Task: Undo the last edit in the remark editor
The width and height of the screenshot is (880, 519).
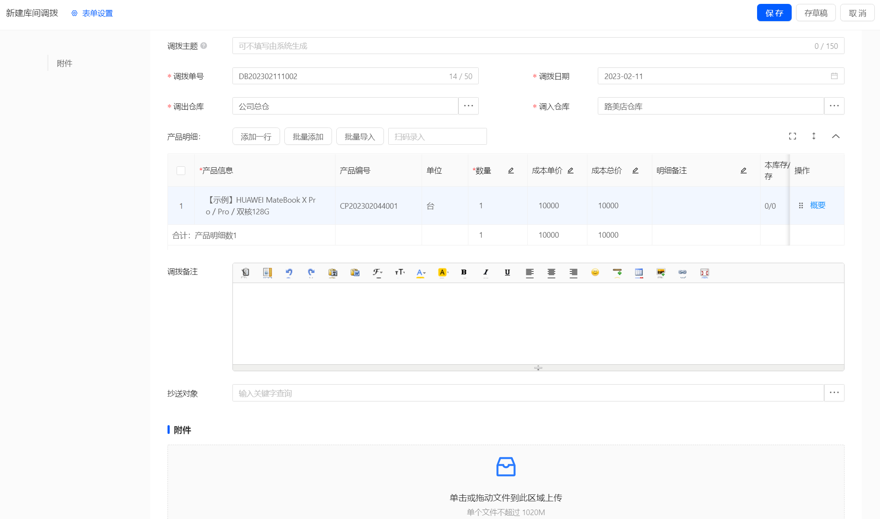Action: click(289, 273)
